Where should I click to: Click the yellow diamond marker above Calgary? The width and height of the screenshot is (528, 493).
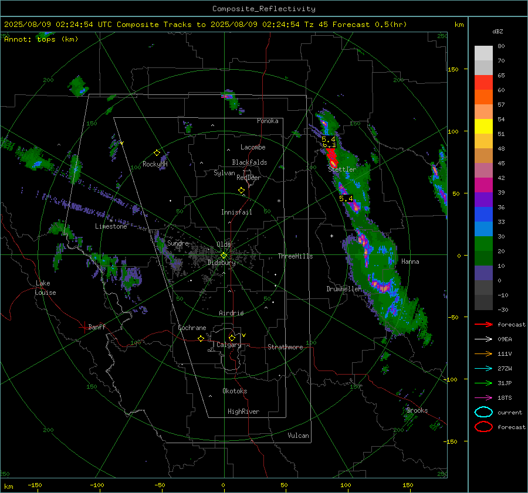[x=232, y=338]
